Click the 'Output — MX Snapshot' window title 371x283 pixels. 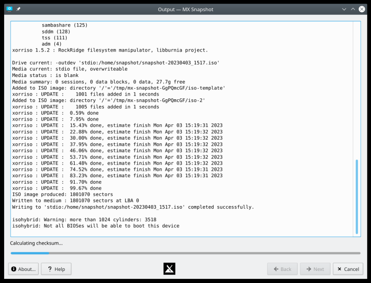[x=185, y=9]
